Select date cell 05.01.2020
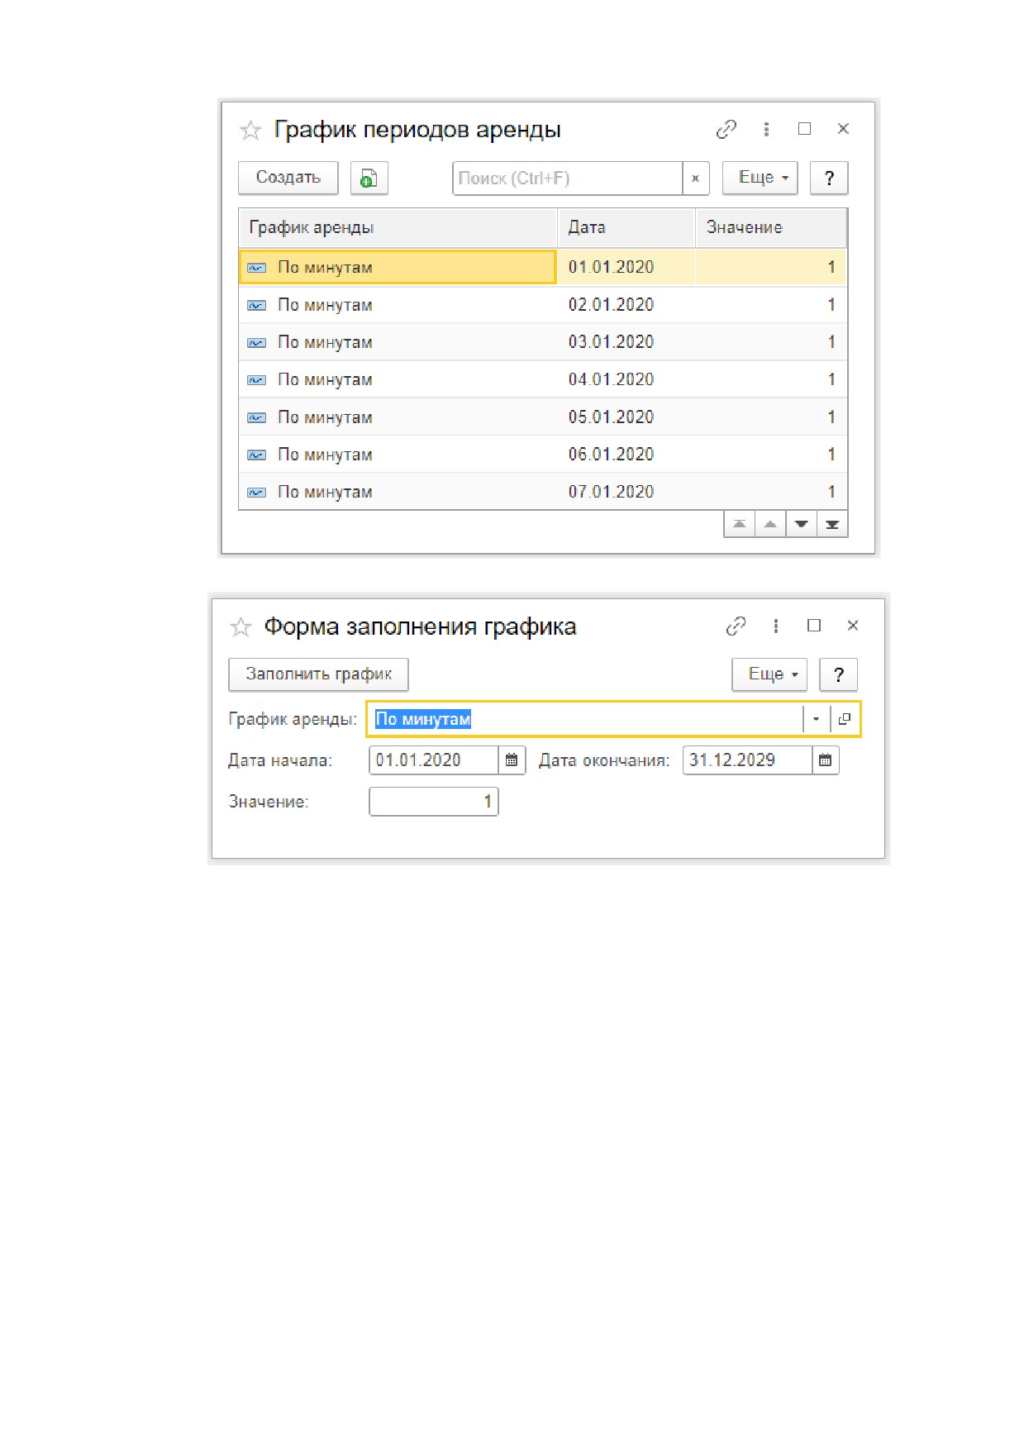 [x=626, y=417]
